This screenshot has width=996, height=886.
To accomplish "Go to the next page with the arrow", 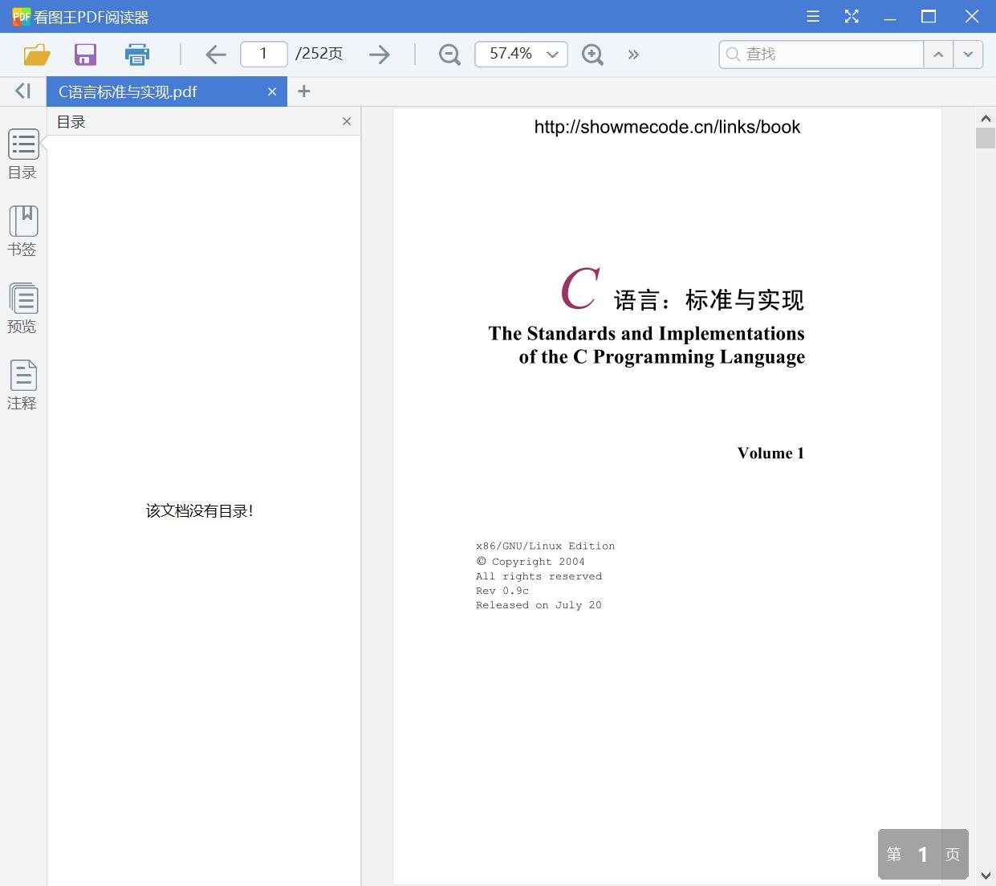I will click(x=379, y=54).
